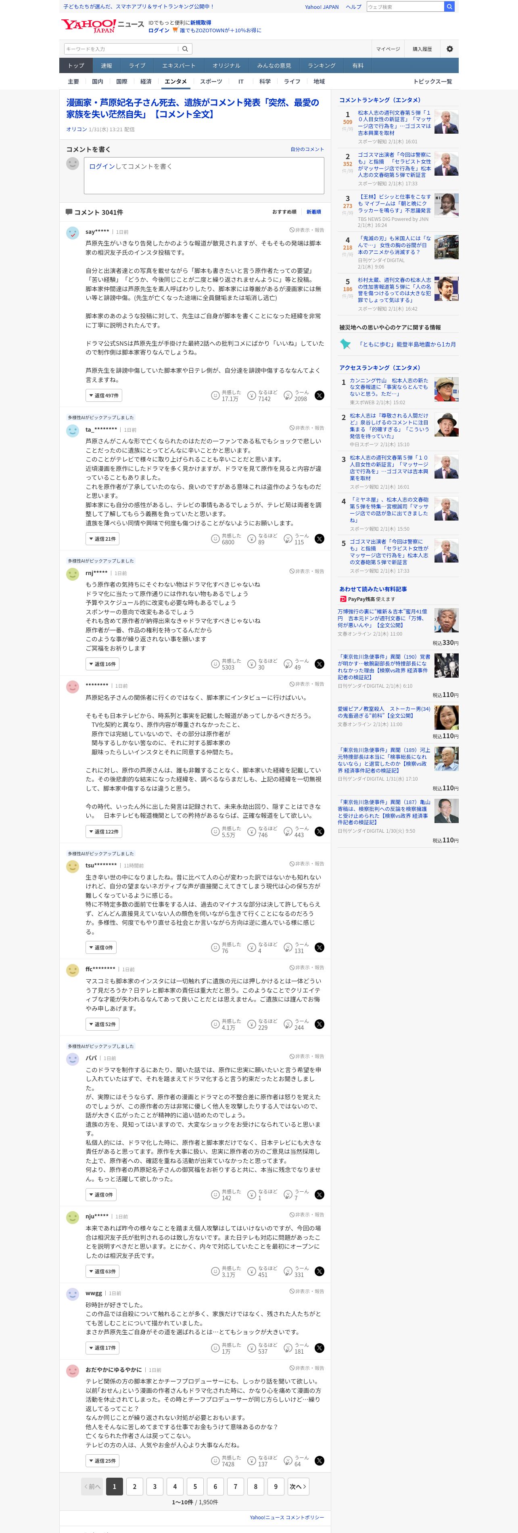
Task: Click the keyword search magnifier icon
Action: coord(185,49)
